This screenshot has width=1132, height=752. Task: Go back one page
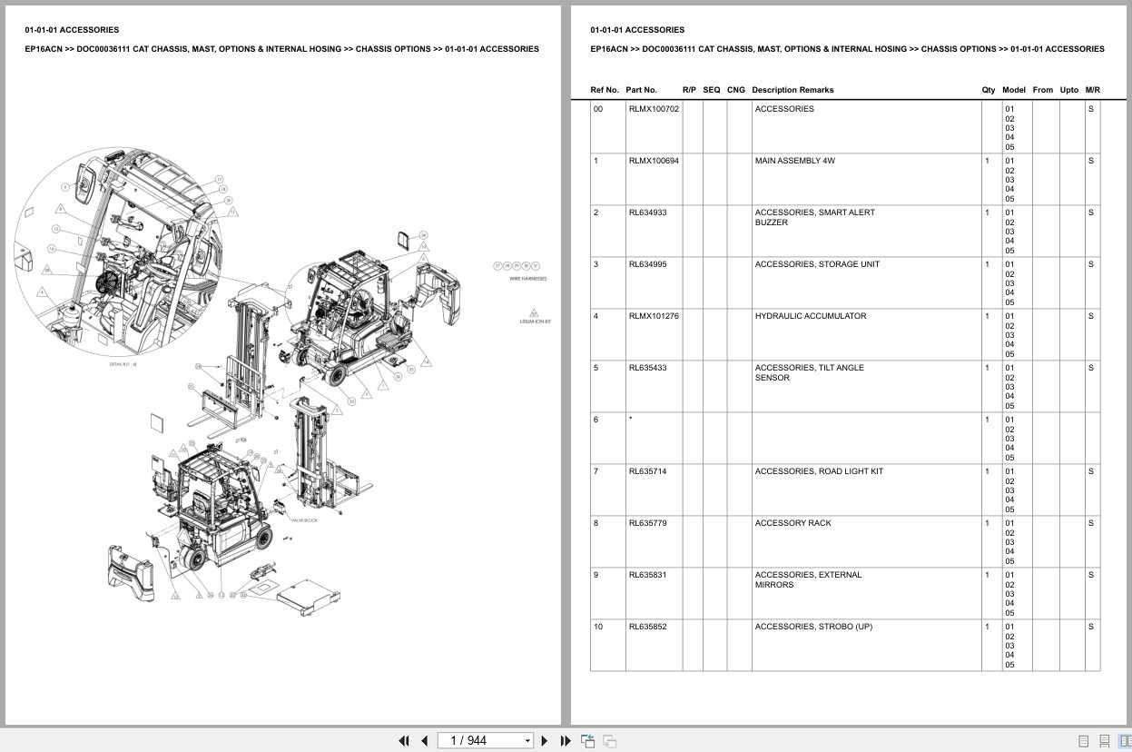coord(424,741)
